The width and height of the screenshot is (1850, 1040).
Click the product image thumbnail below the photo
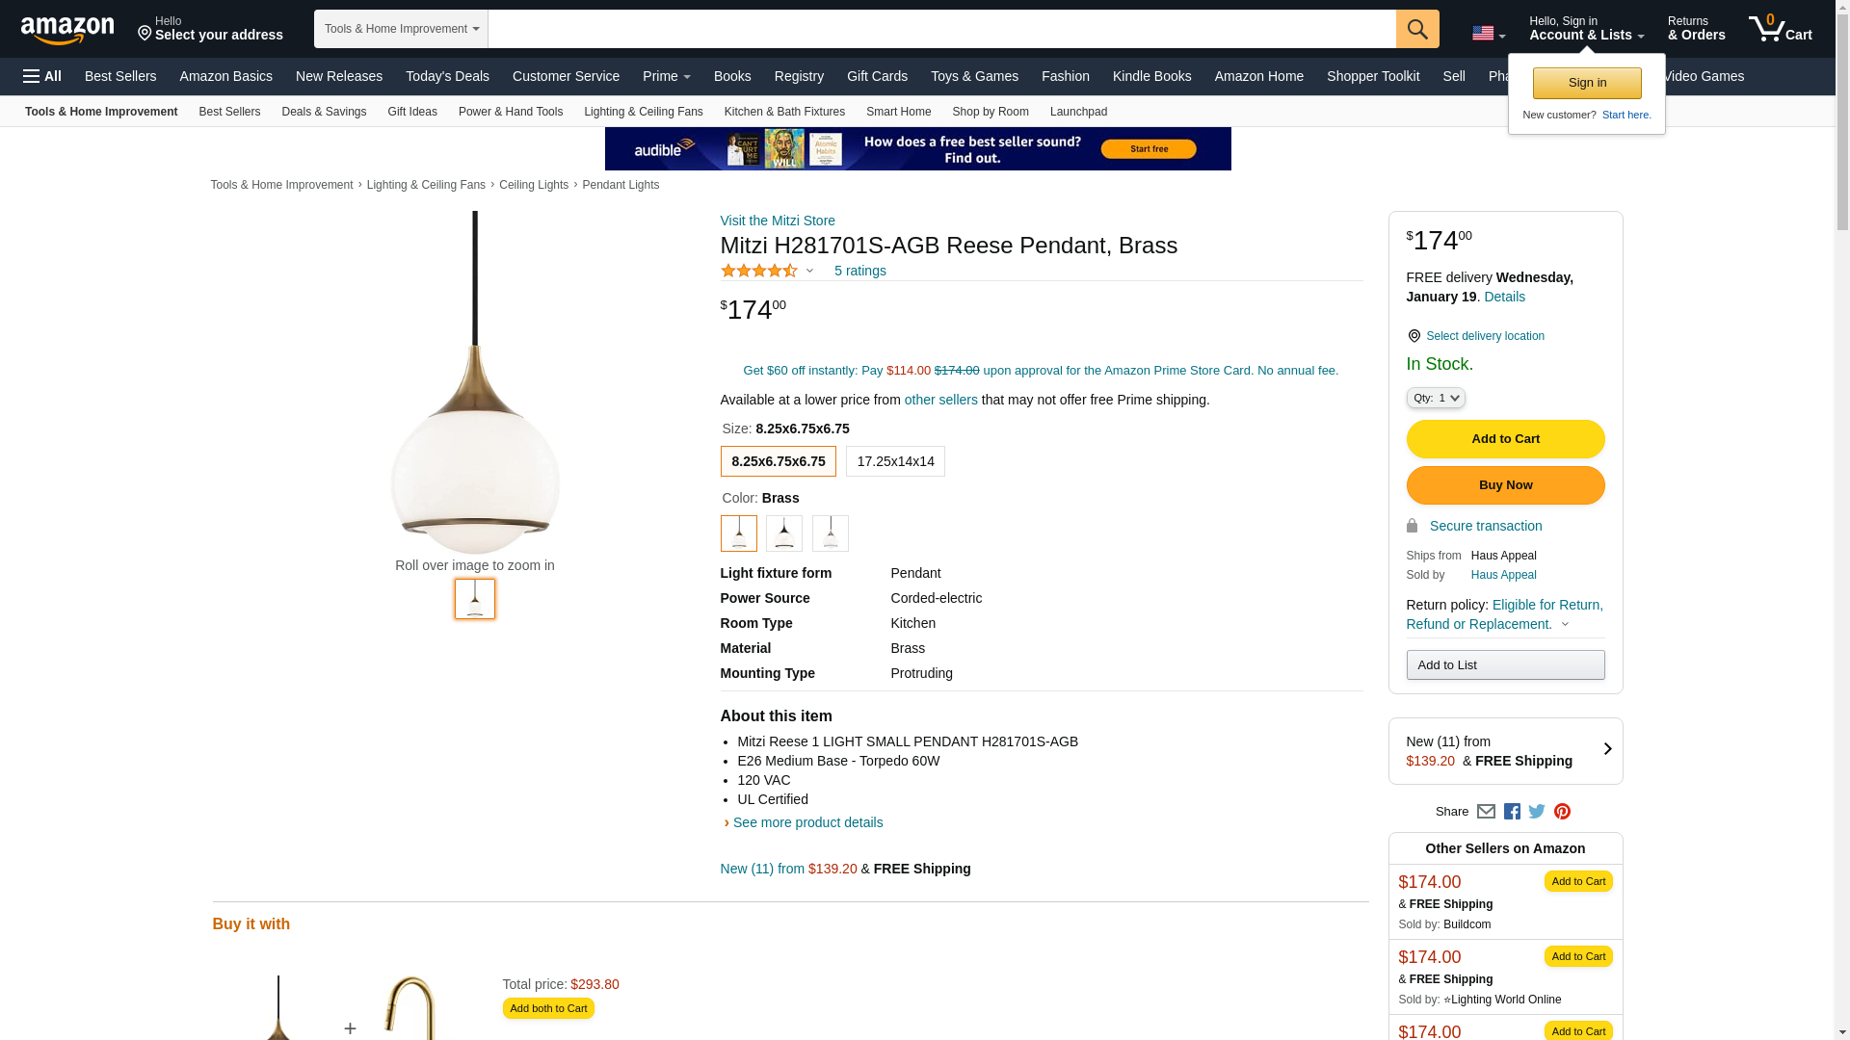pos(475,599)
